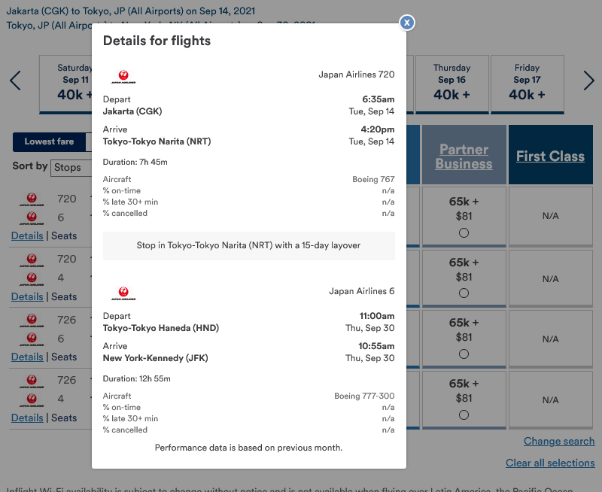This screenshot has height=492, width=602.
Task: Click Japan Airlines 720 logo in popup
Action: pos(123,77)
